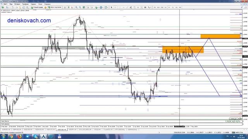
Task: Toggle the H4 timeframe button
Action: pyautogui.click(x=169, y=7)
